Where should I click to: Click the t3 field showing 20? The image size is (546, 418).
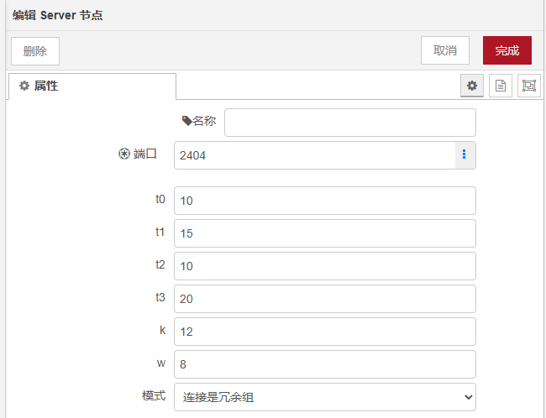point(324,299)
